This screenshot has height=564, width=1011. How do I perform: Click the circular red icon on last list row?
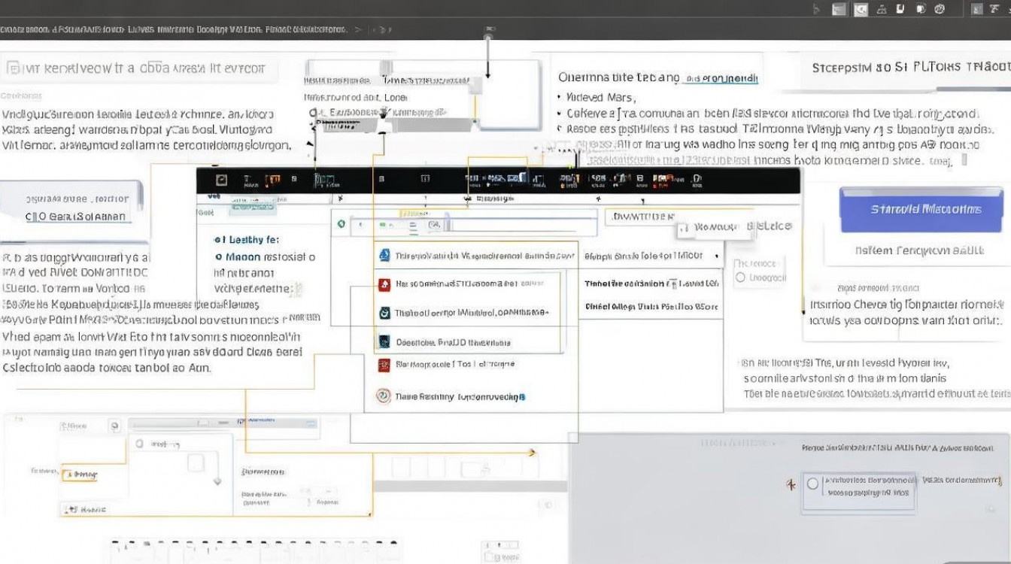(383, 396)
